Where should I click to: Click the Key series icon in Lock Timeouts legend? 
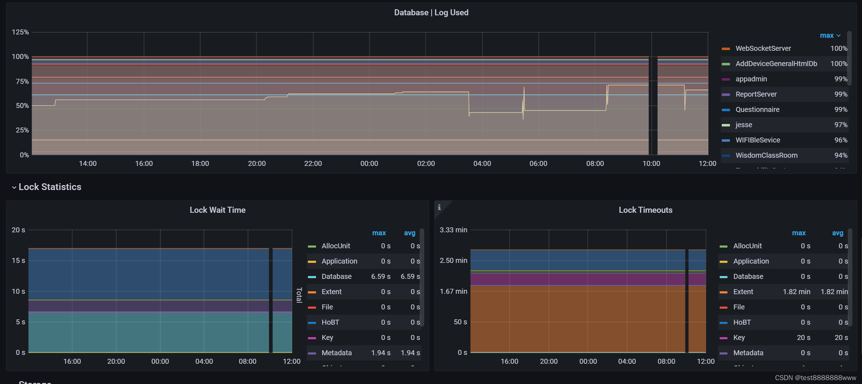click(723, 338)
